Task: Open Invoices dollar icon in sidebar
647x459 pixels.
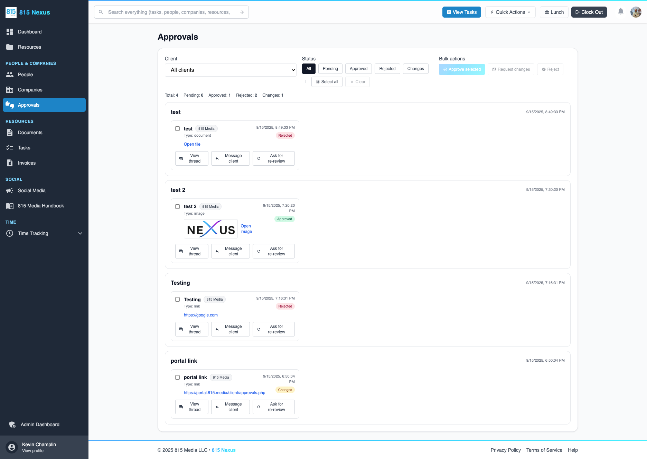Action: [x=10, y=163]
